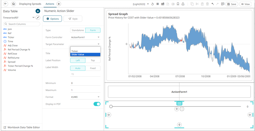Click the Ref Period Change % column
Viewport: 255px width, 131px height.
(x=19, y=50)
